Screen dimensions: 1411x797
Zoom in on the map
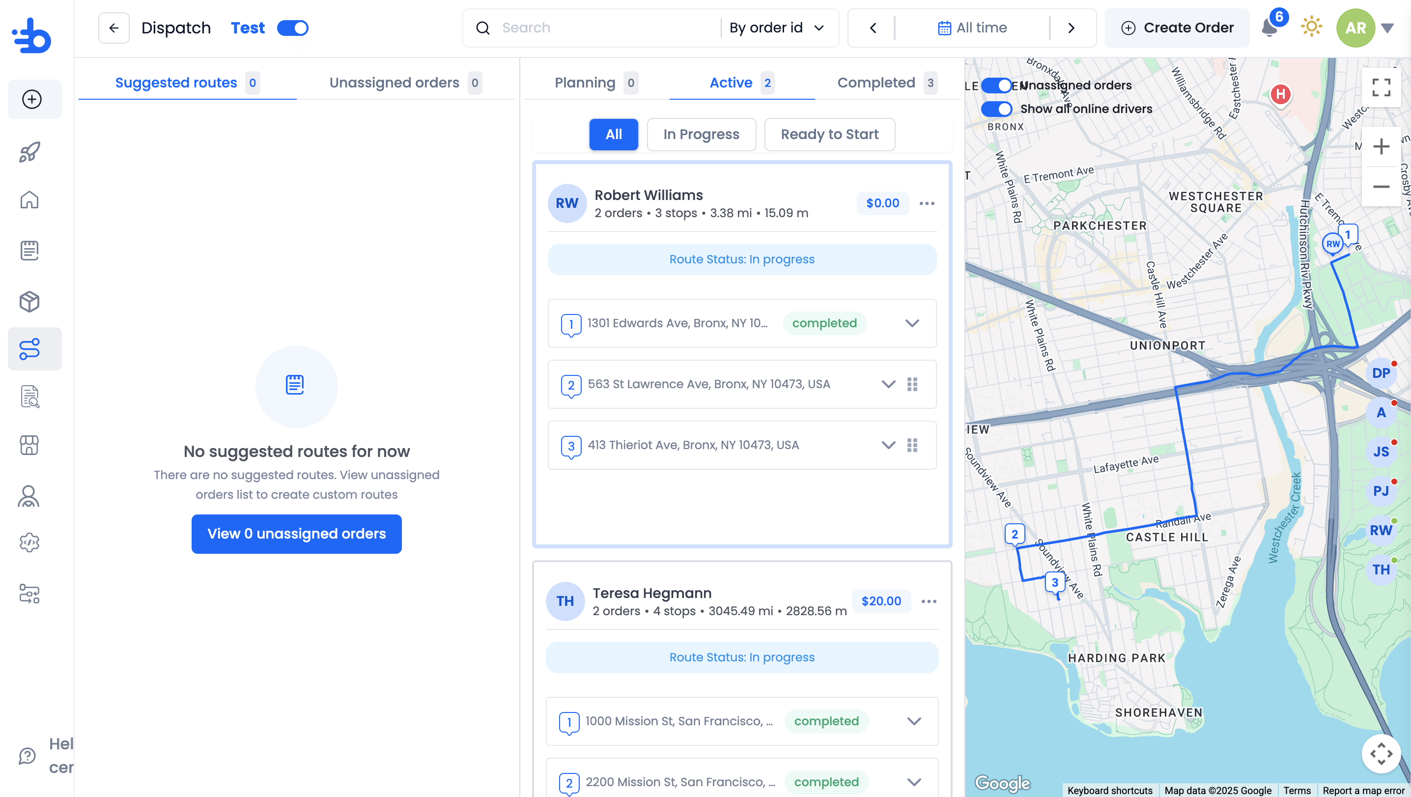pos(1382,147)
